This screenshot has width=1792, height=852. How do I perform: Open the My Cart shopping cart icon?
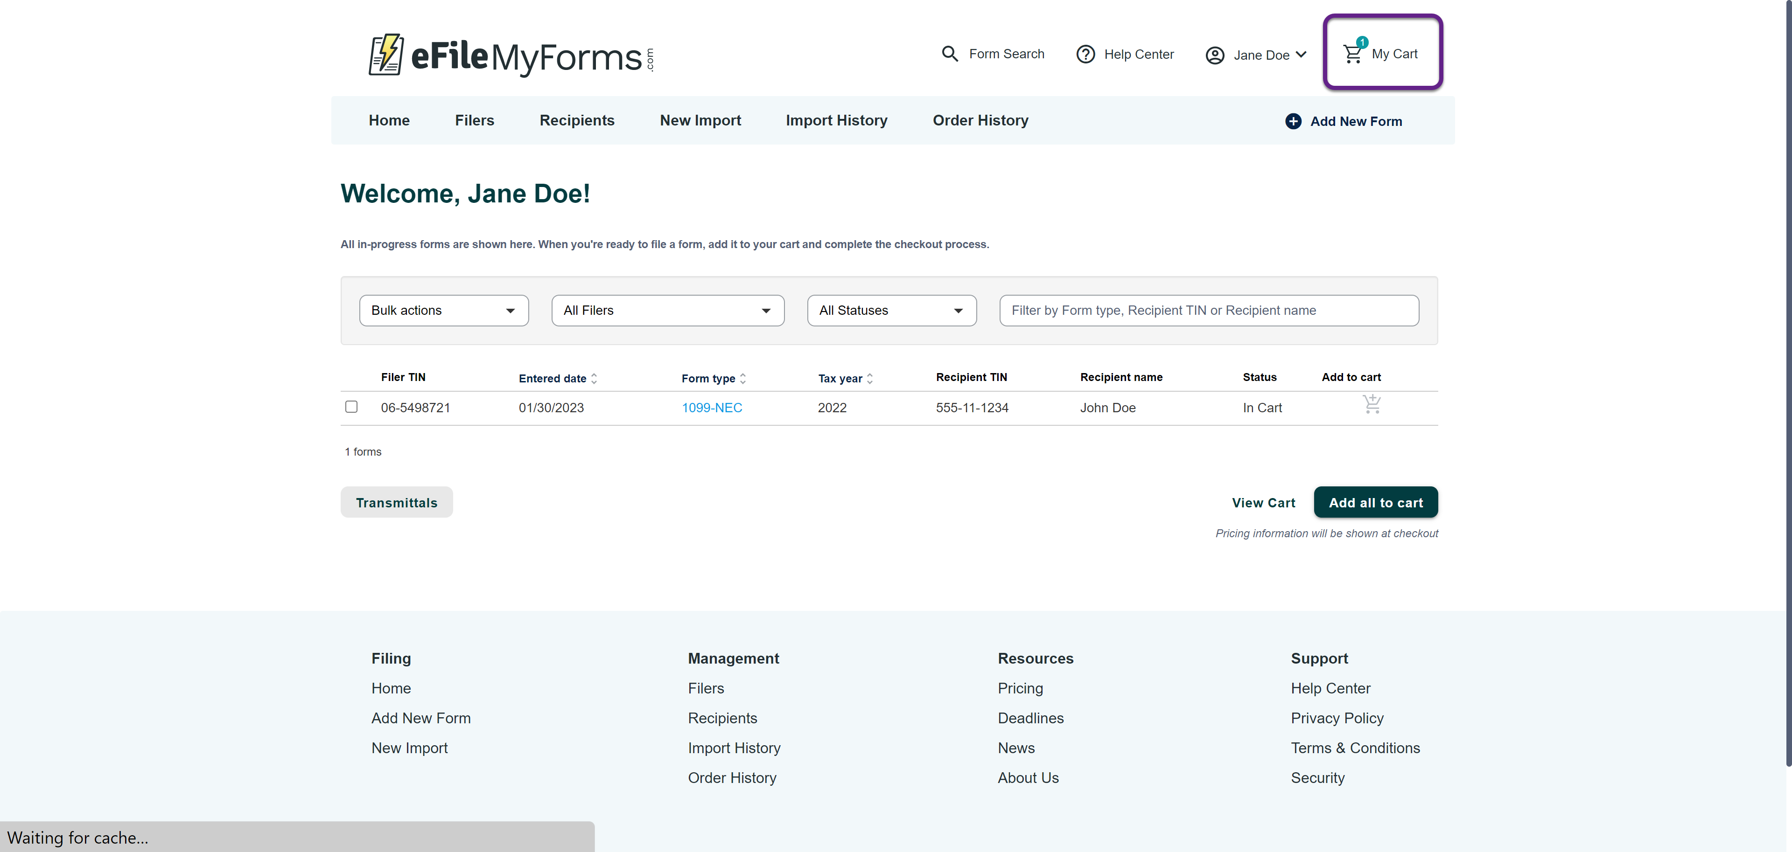tap(1352, 54)
